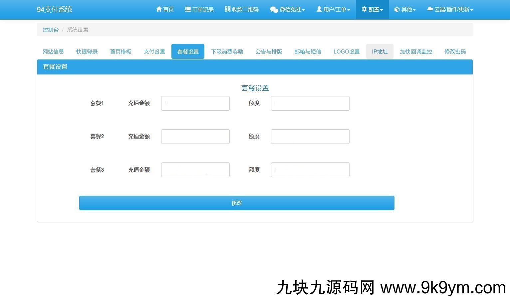The image size is (510, 300).
Task: Expand the 微信免挂 dropdown caret
Action: 303,10
